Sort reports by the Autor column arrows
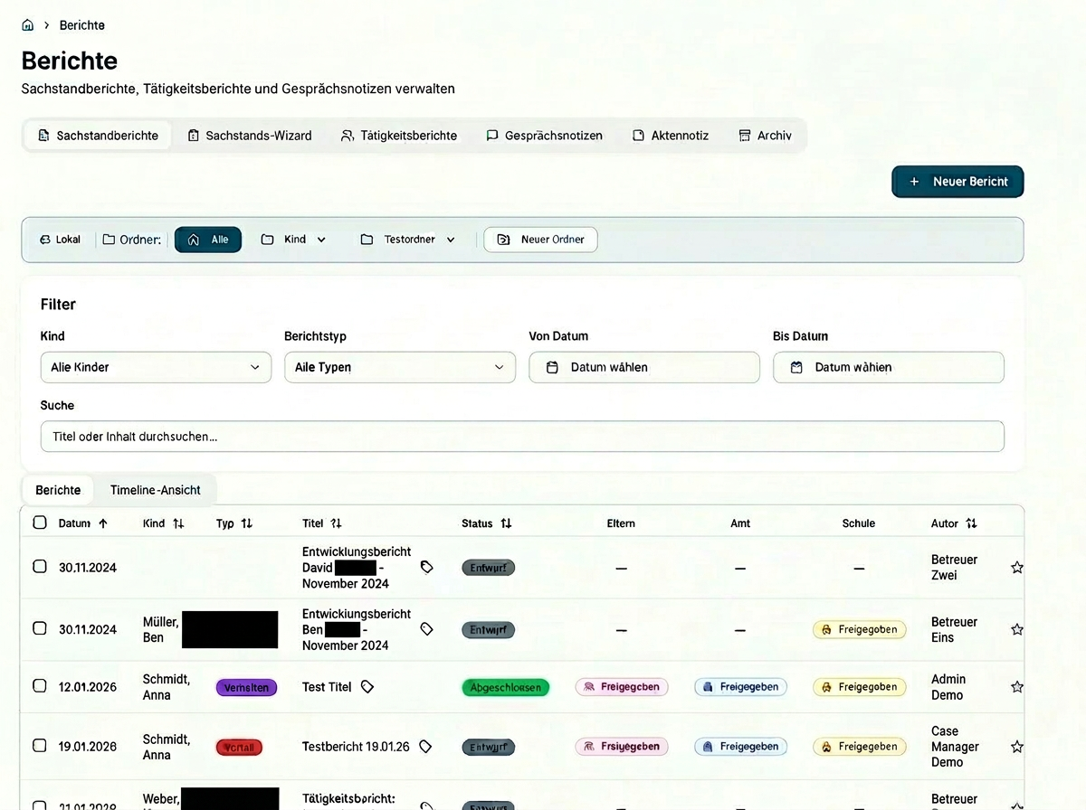 pos(971,523)
